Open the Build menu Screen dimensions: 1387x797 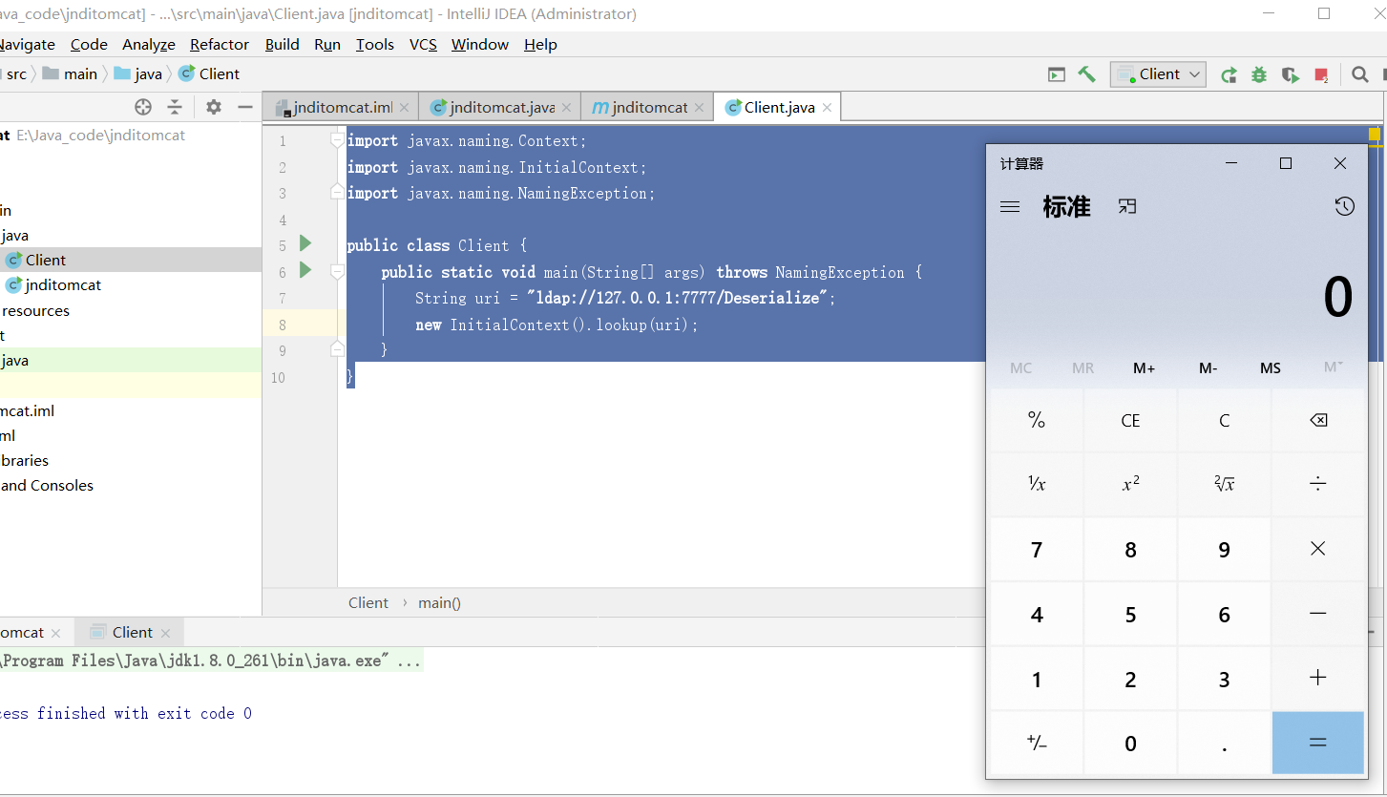[283, 45]
